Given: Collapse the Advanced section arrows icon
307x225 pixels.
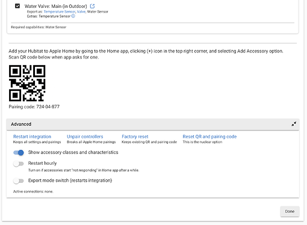Looking at the screenshot, I should pyautogui.click(x=294, y=124).
